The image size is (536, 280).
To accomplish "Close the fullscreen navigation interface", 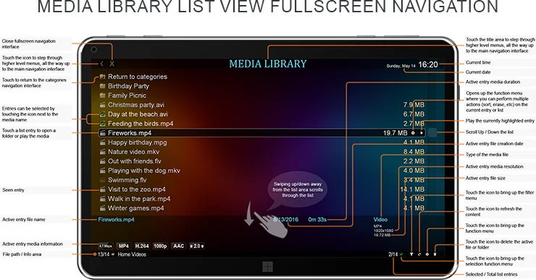I will point(112,64).
